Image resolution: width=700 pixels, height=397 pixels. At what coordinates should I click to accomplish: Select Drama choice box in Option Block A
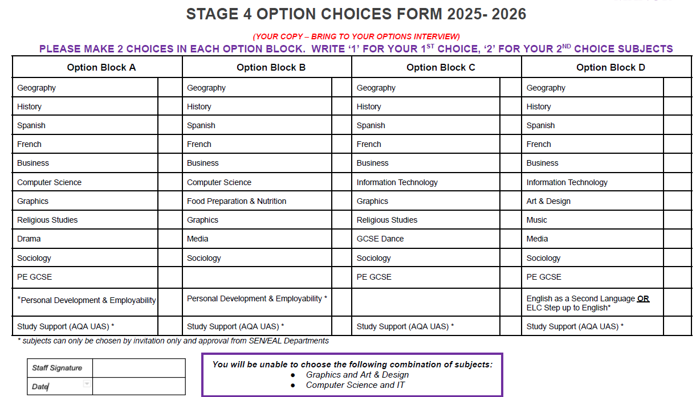(x=170, y=239)
